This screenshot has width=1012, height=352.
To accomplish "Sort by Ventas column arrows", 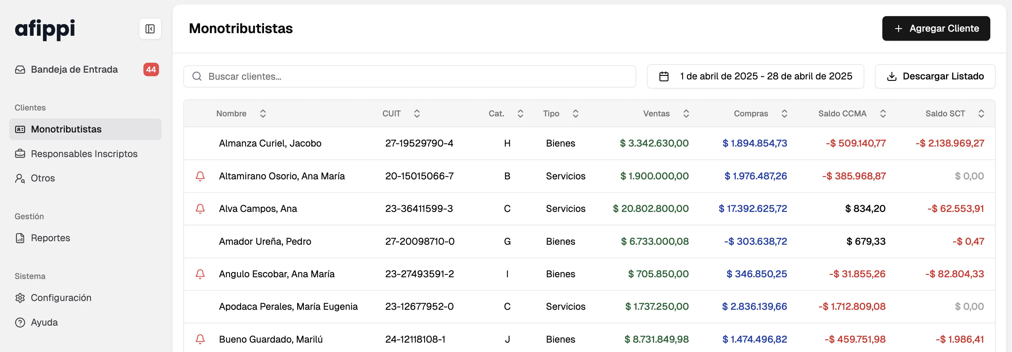I will [686, 113].
